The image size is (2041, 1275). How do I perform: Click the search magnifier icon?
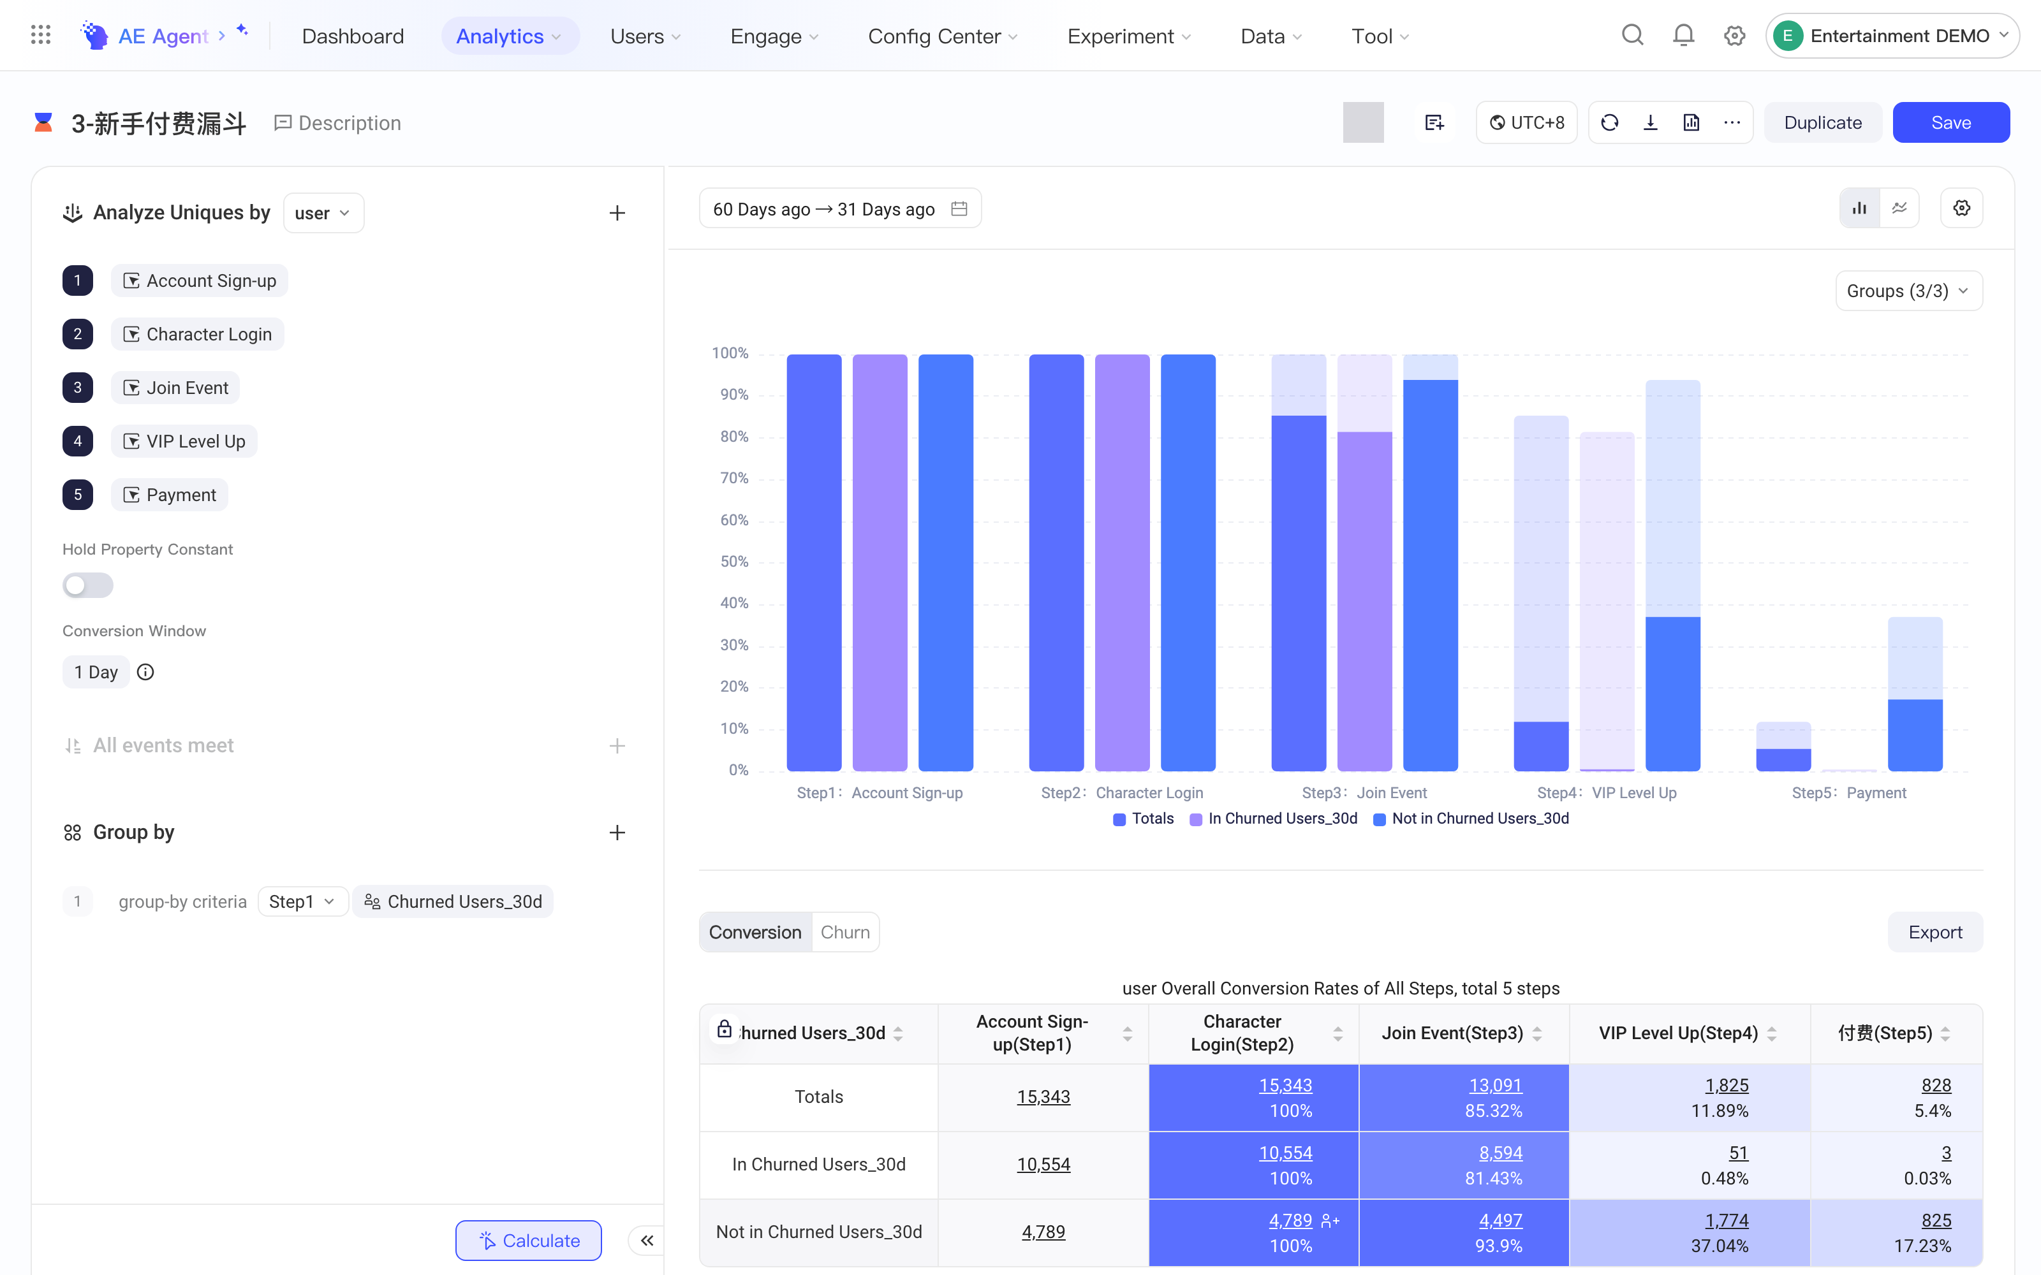pos(1633,36)
